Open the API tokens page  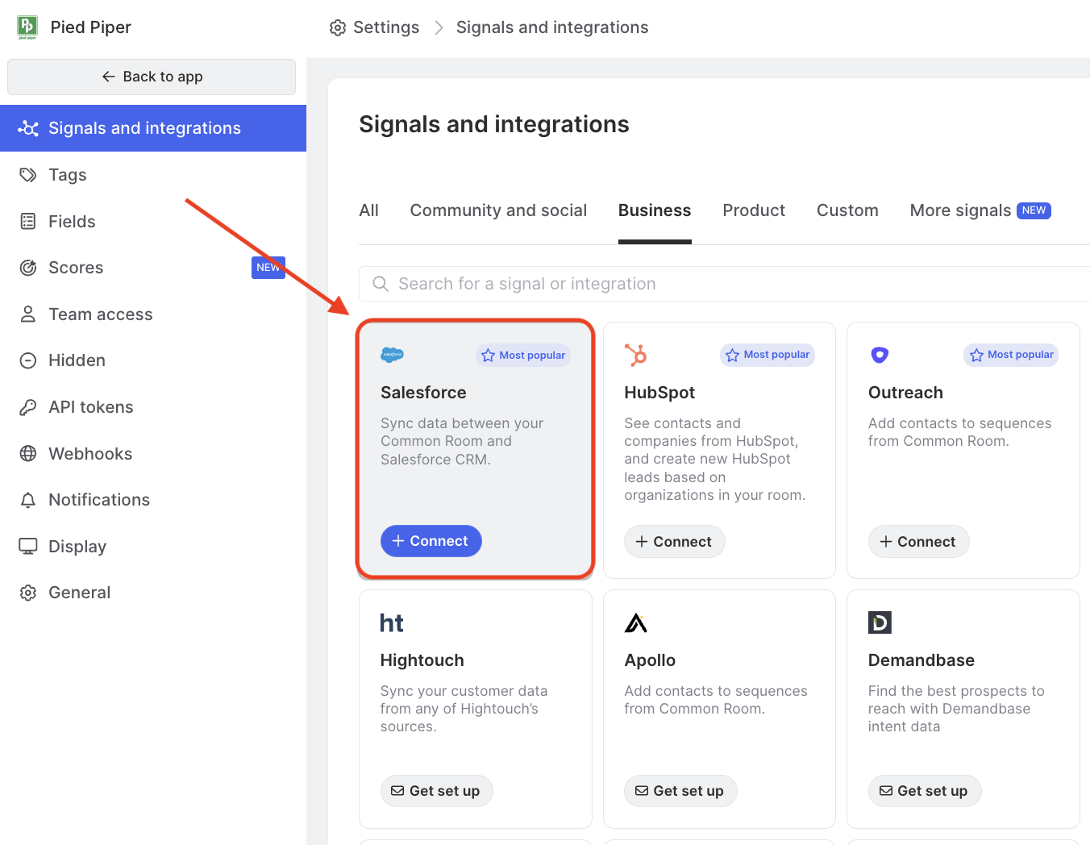(153, 407)
